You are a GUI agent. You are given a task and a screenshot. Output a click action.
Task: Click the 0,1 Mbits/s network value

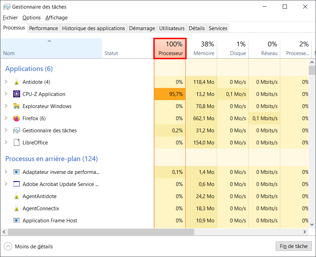265,118
